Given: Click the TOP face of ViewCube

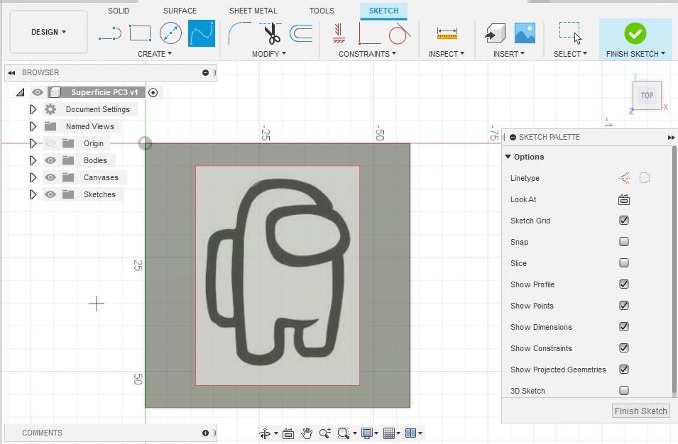Looking at the screenshot, I should point(647,96).
